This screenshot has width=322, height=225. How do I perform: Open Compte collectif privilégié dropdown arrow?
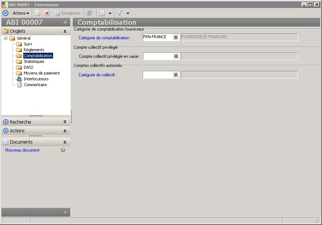[176, 56]
